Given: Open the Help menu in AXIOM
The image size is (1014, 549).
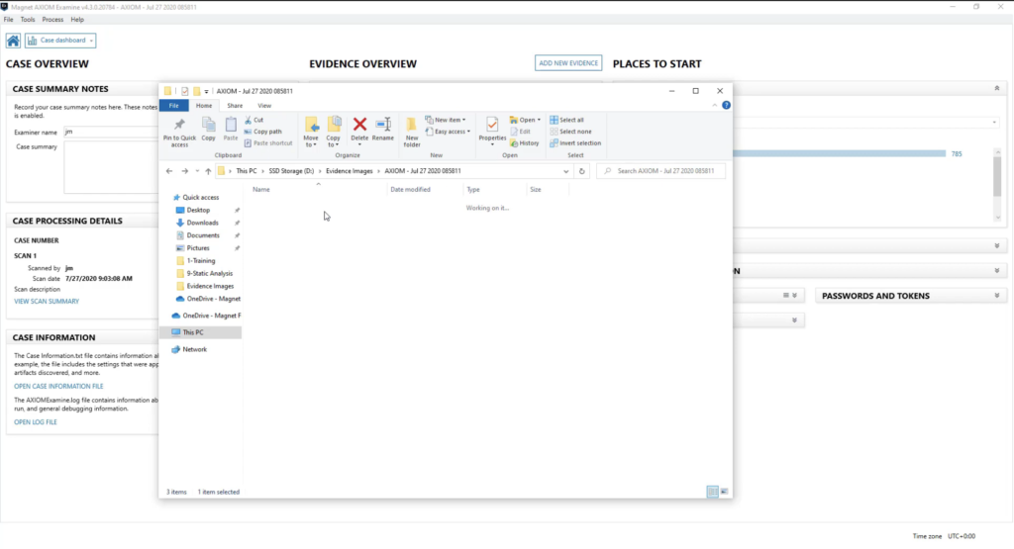Looking at the screenshot, I should click(77, 20).
